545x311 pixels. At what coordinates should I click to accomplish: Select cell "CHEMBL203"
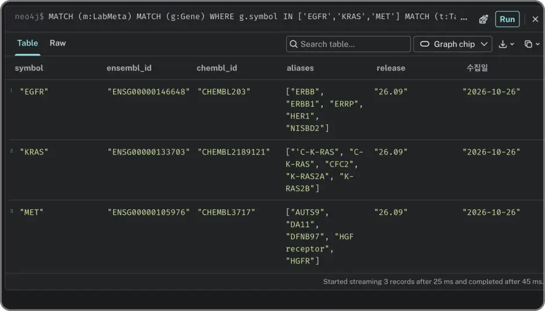point(224,92)
